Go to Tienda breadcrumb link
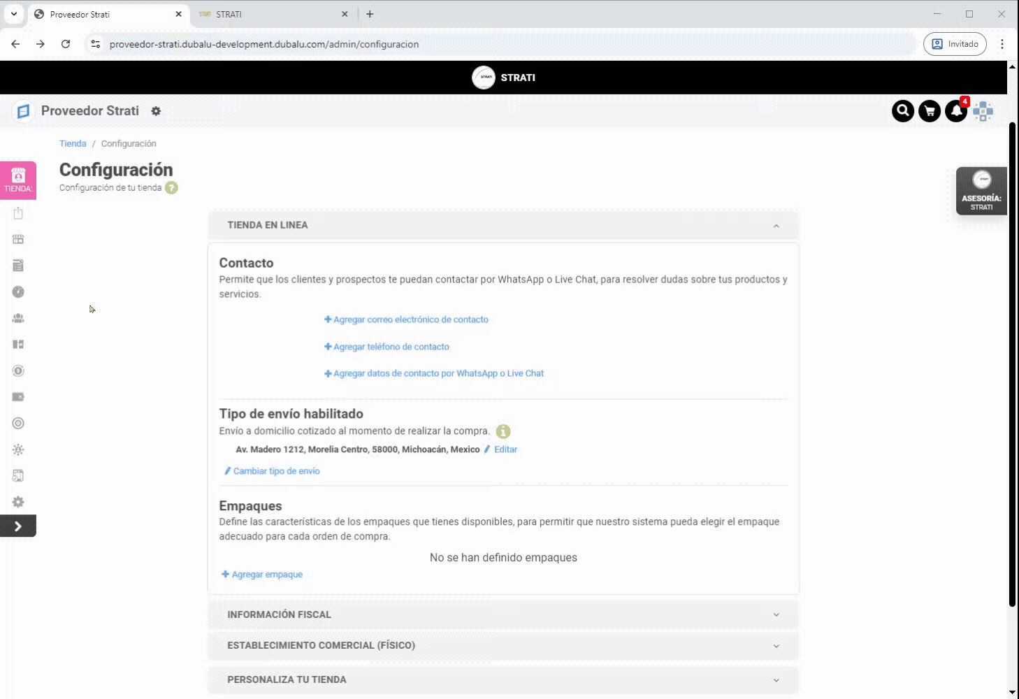The height and width of the screenshot is (699, 1019). tap(73, 143)
